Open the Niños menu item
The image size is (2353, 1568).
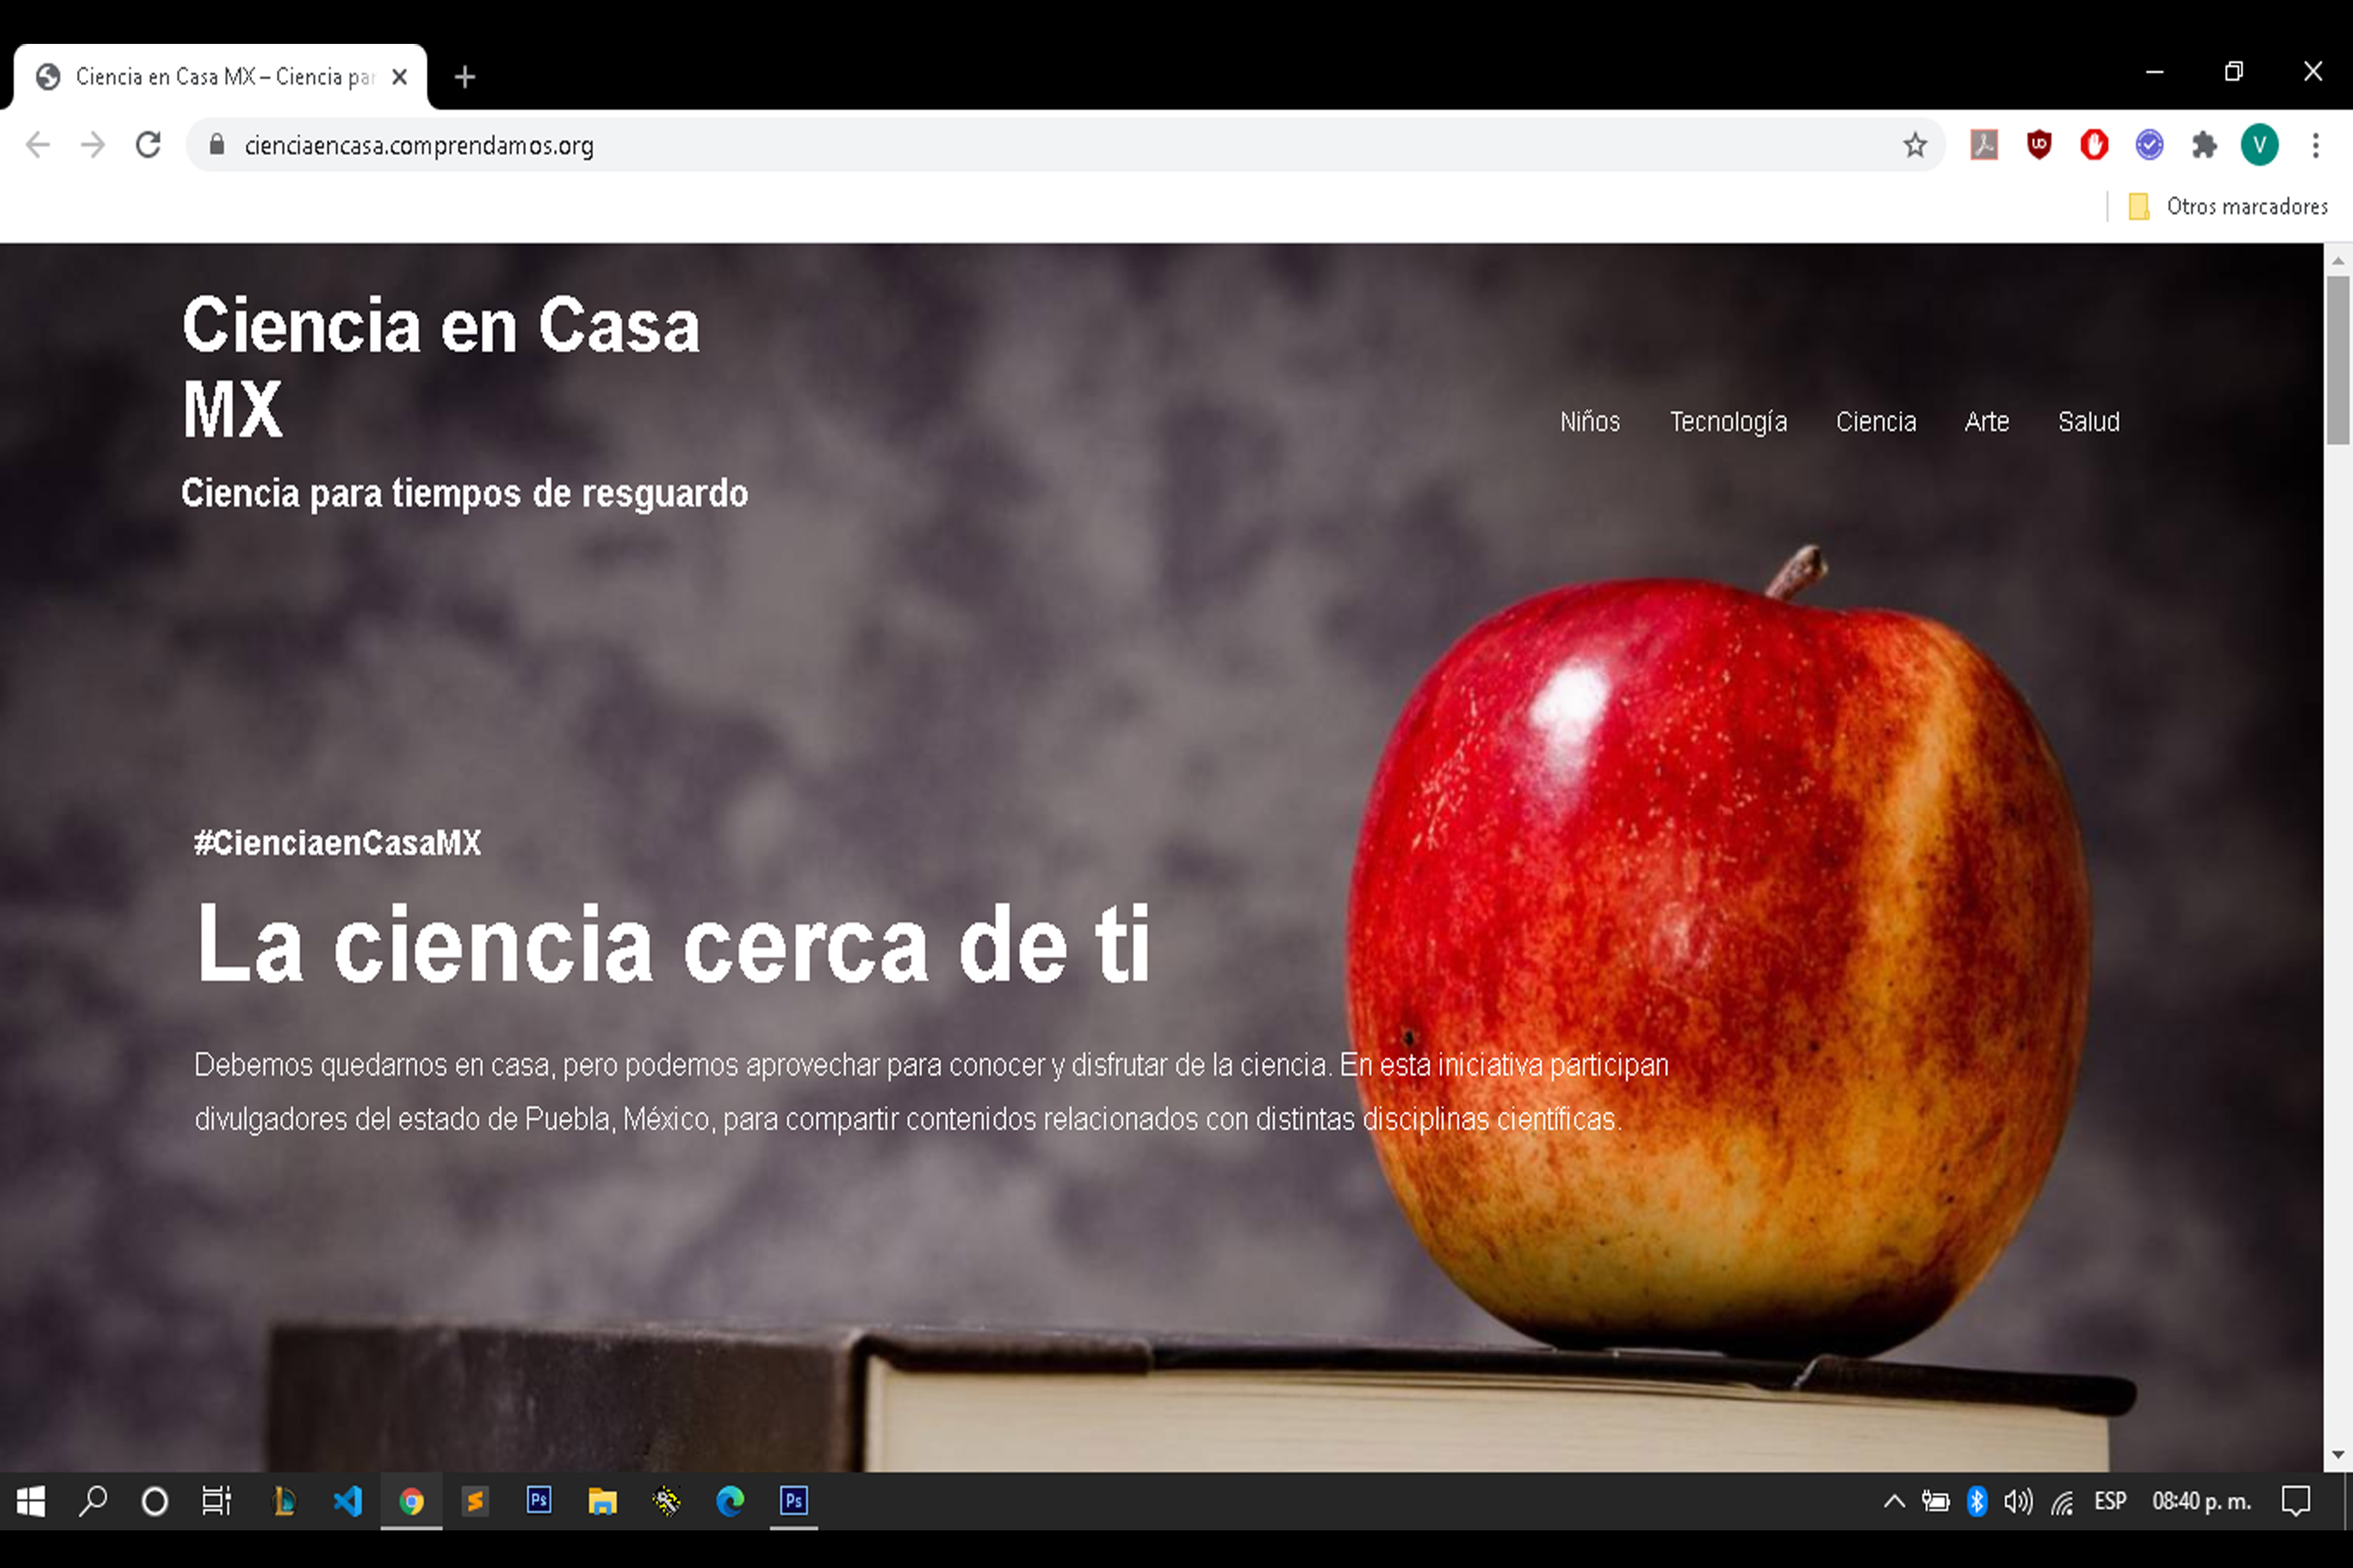1590,422
